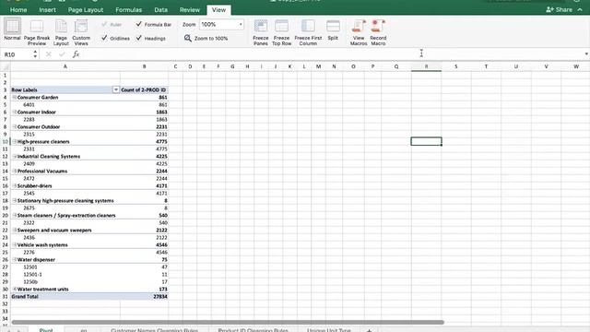The height and width of the screenshot is (332, 590).
Task: Collapse the Water dispenser group
Action: coord(15,259)
